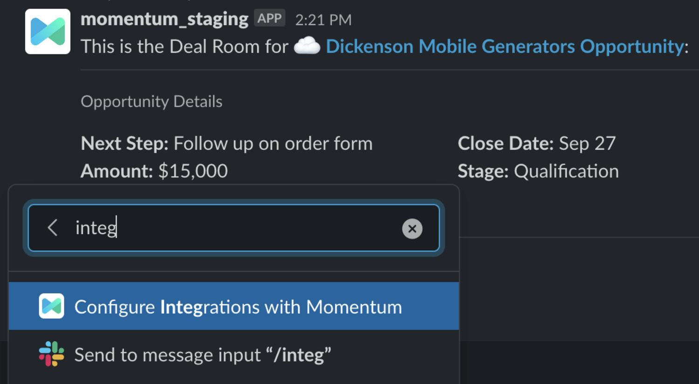Click the Close Date: Sep 27 field

[x=536, y=144]
